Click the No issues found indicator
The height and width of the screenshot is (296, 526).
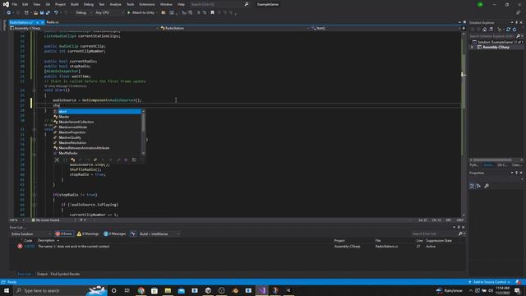click(46, 220)
